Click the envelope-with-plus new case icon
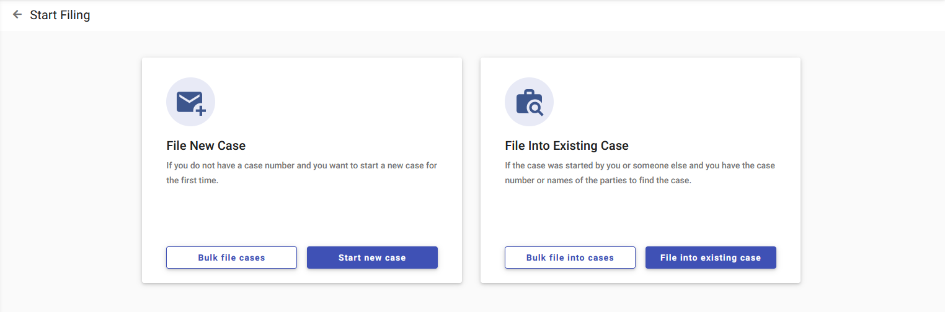The width and height of the screenshot is (945, 312). [x=190, y=103]
